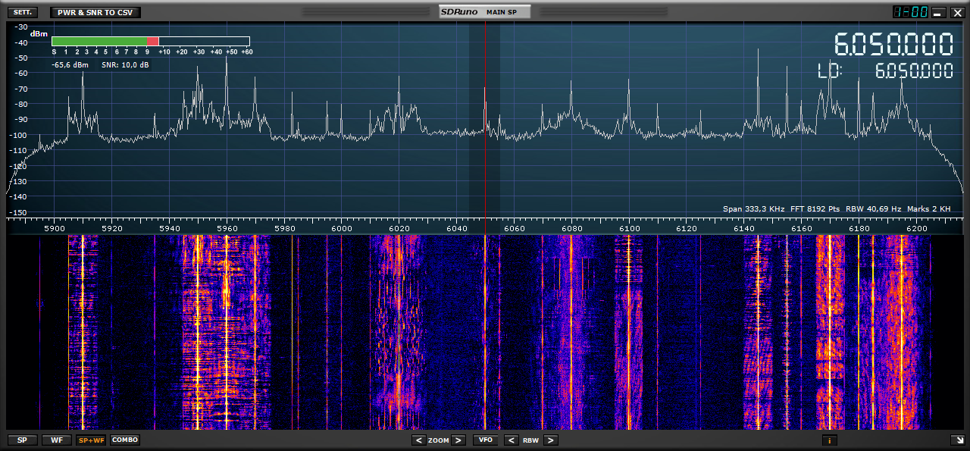The image size is (970, 451).
Task: Switch to WF waterfall-only view
Action: point(56,440)
